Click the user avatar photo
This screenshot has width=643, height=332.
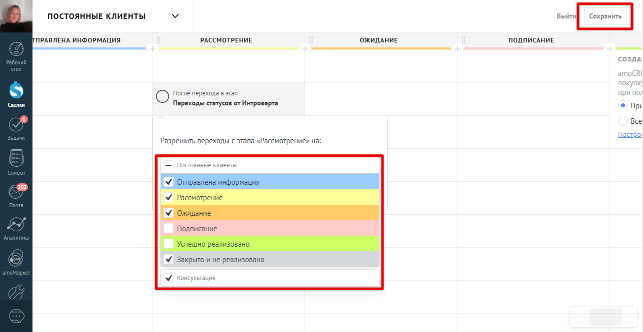(x=16, y=16)
